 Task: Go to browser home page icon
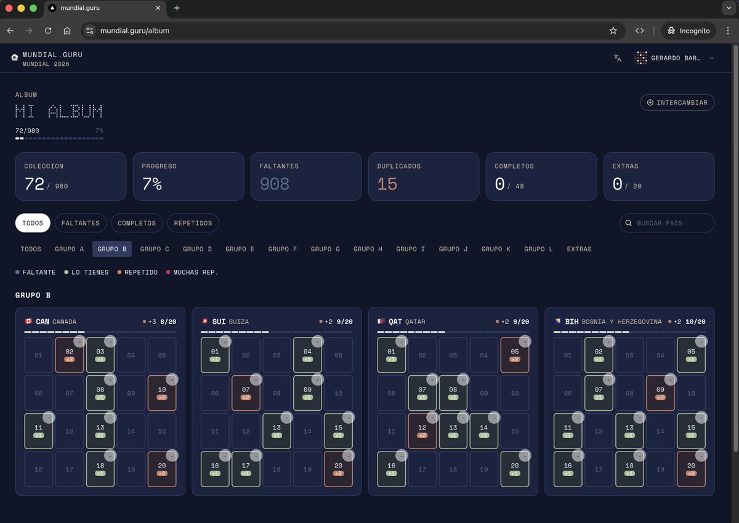(x=67, y=31)
